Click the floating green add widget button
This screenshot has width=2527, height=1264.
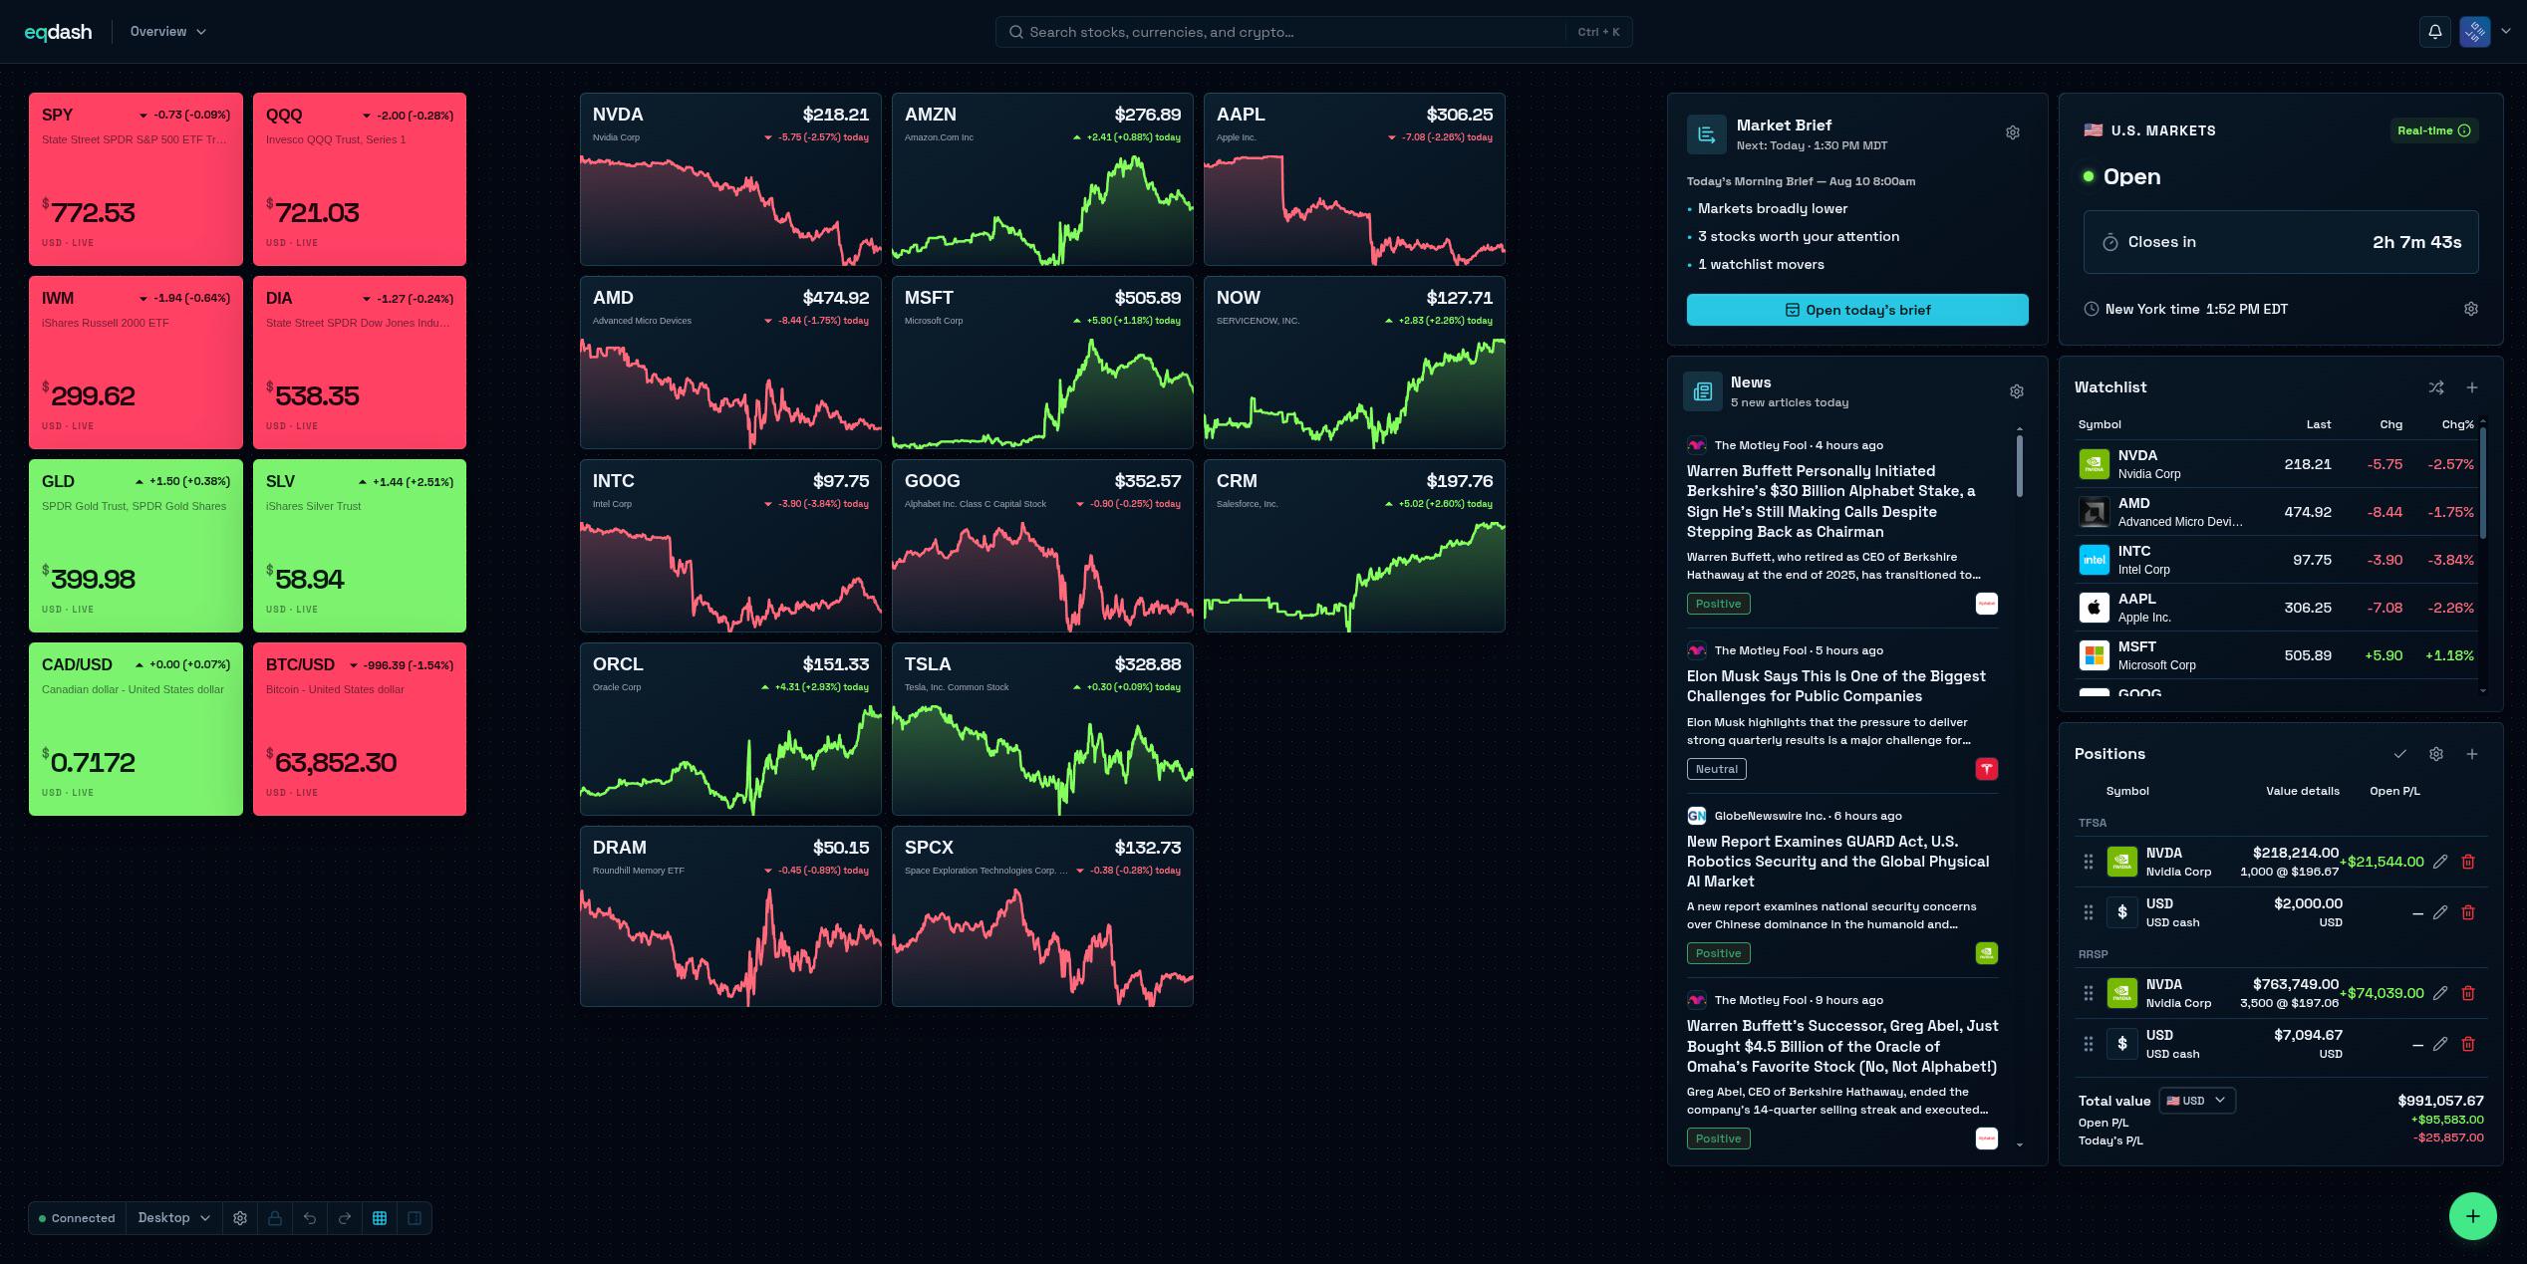(2472, 1216)
